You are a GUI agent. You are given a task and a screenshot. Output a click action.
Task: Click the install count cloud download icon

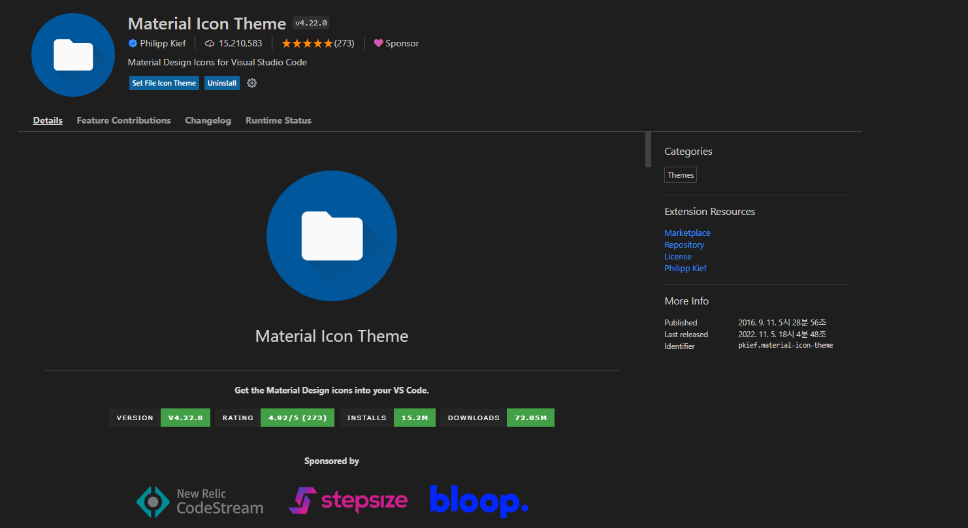point(210,43)
